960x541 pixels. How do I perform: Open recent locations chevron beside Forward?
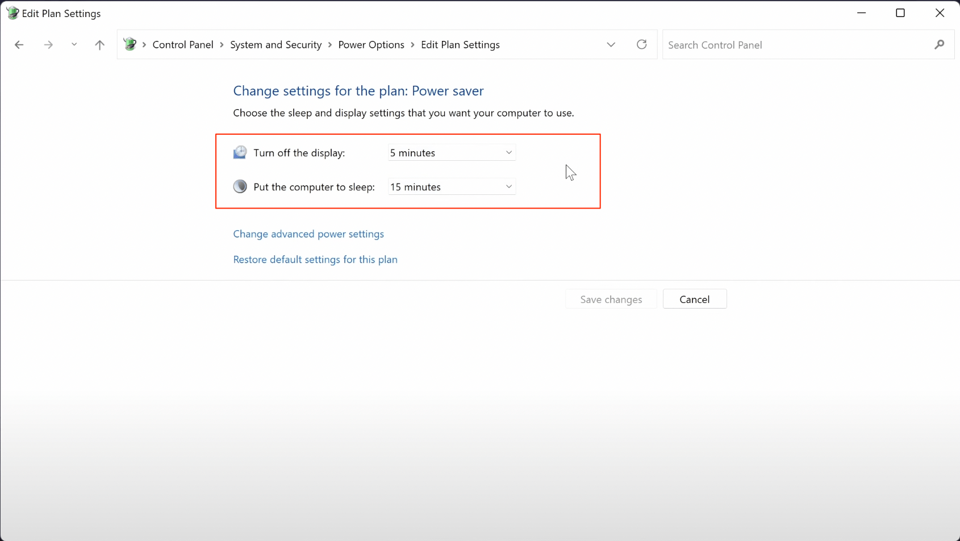[x=74, y=45]
